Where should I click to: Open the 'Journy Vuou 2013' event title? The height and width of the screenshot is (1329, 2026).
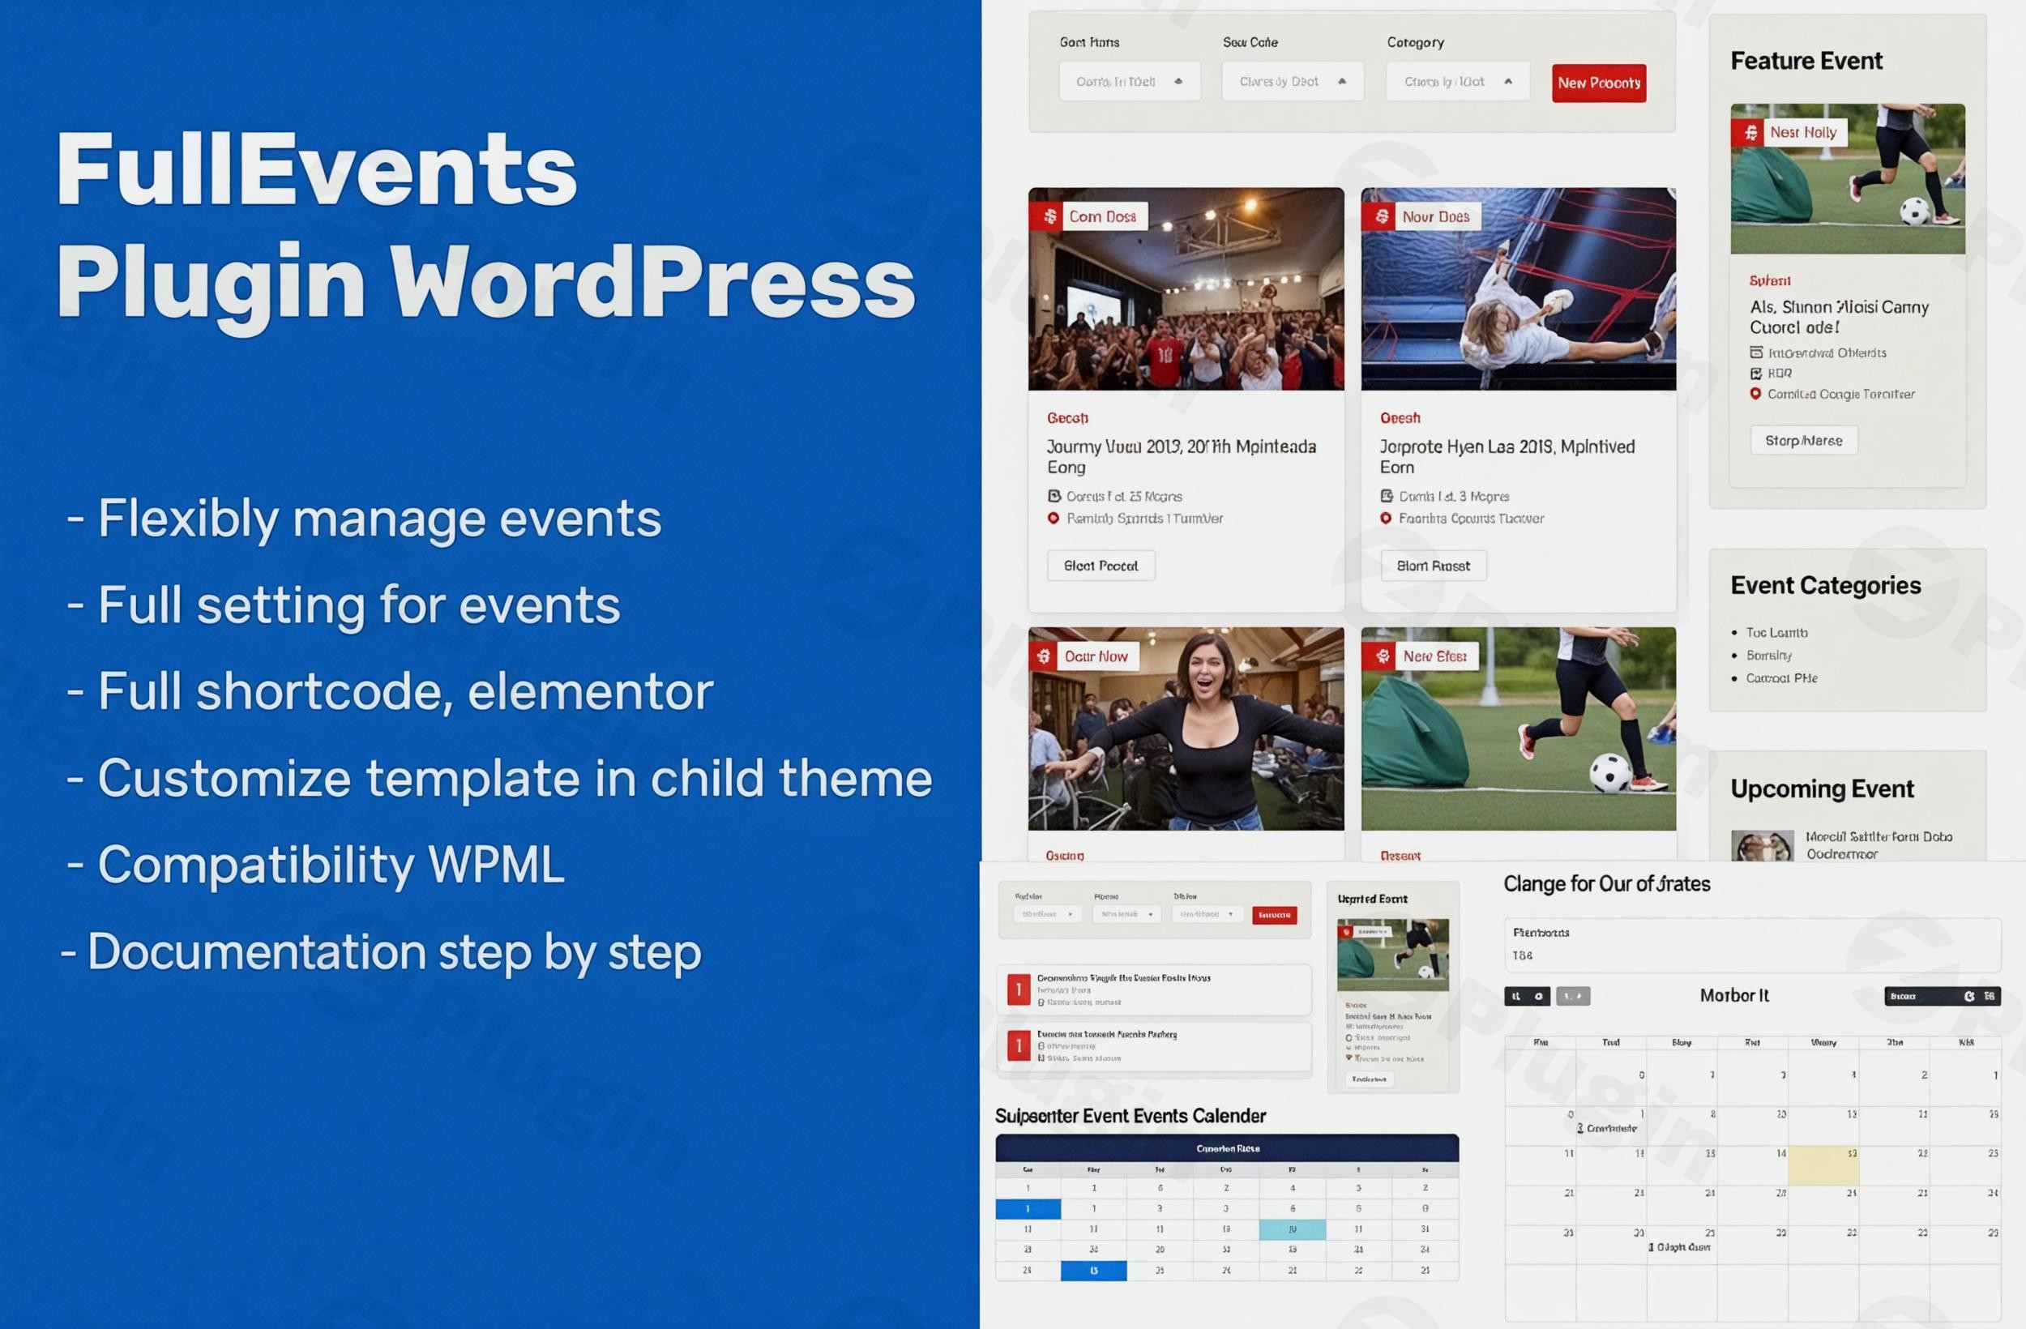pos(1182,456)
